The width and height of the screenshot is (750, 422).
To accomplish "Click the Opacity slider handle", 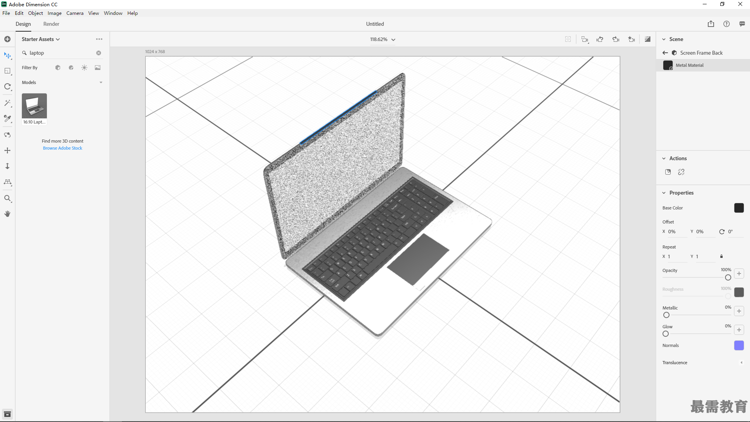I will (x=728, y=277).
